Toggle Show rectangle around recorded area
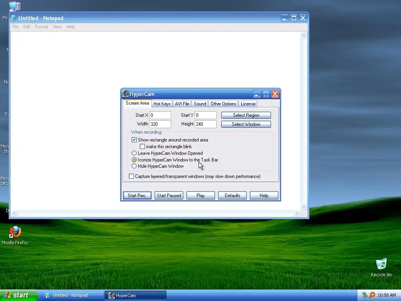401x301 pixels. (134, 140)
